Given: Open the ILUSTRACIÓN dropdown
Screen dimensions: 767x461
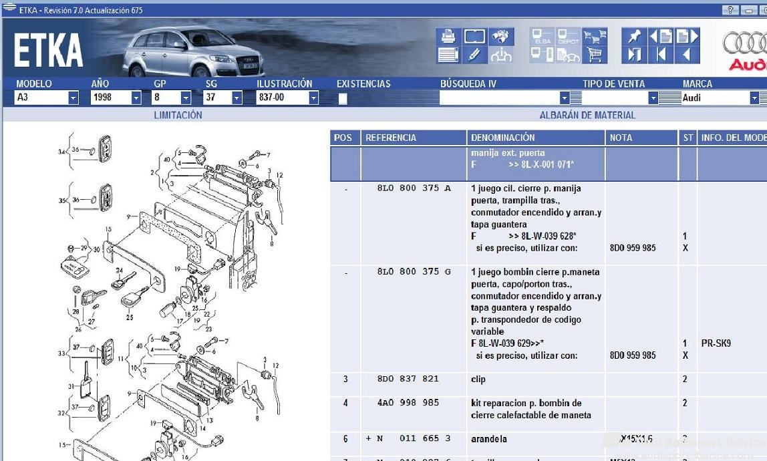Looking at the screenshot, I should [x=313, y=98].
